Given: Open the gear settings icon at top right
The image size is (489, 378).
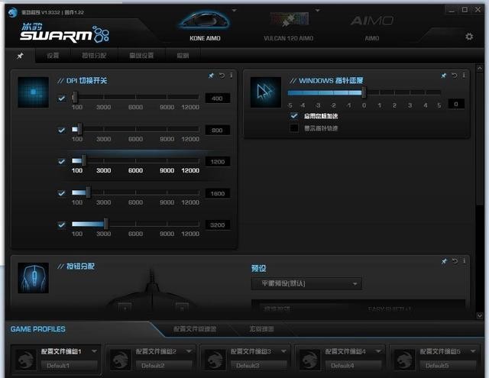Looking at the screenshot, I should coord(469,37).
